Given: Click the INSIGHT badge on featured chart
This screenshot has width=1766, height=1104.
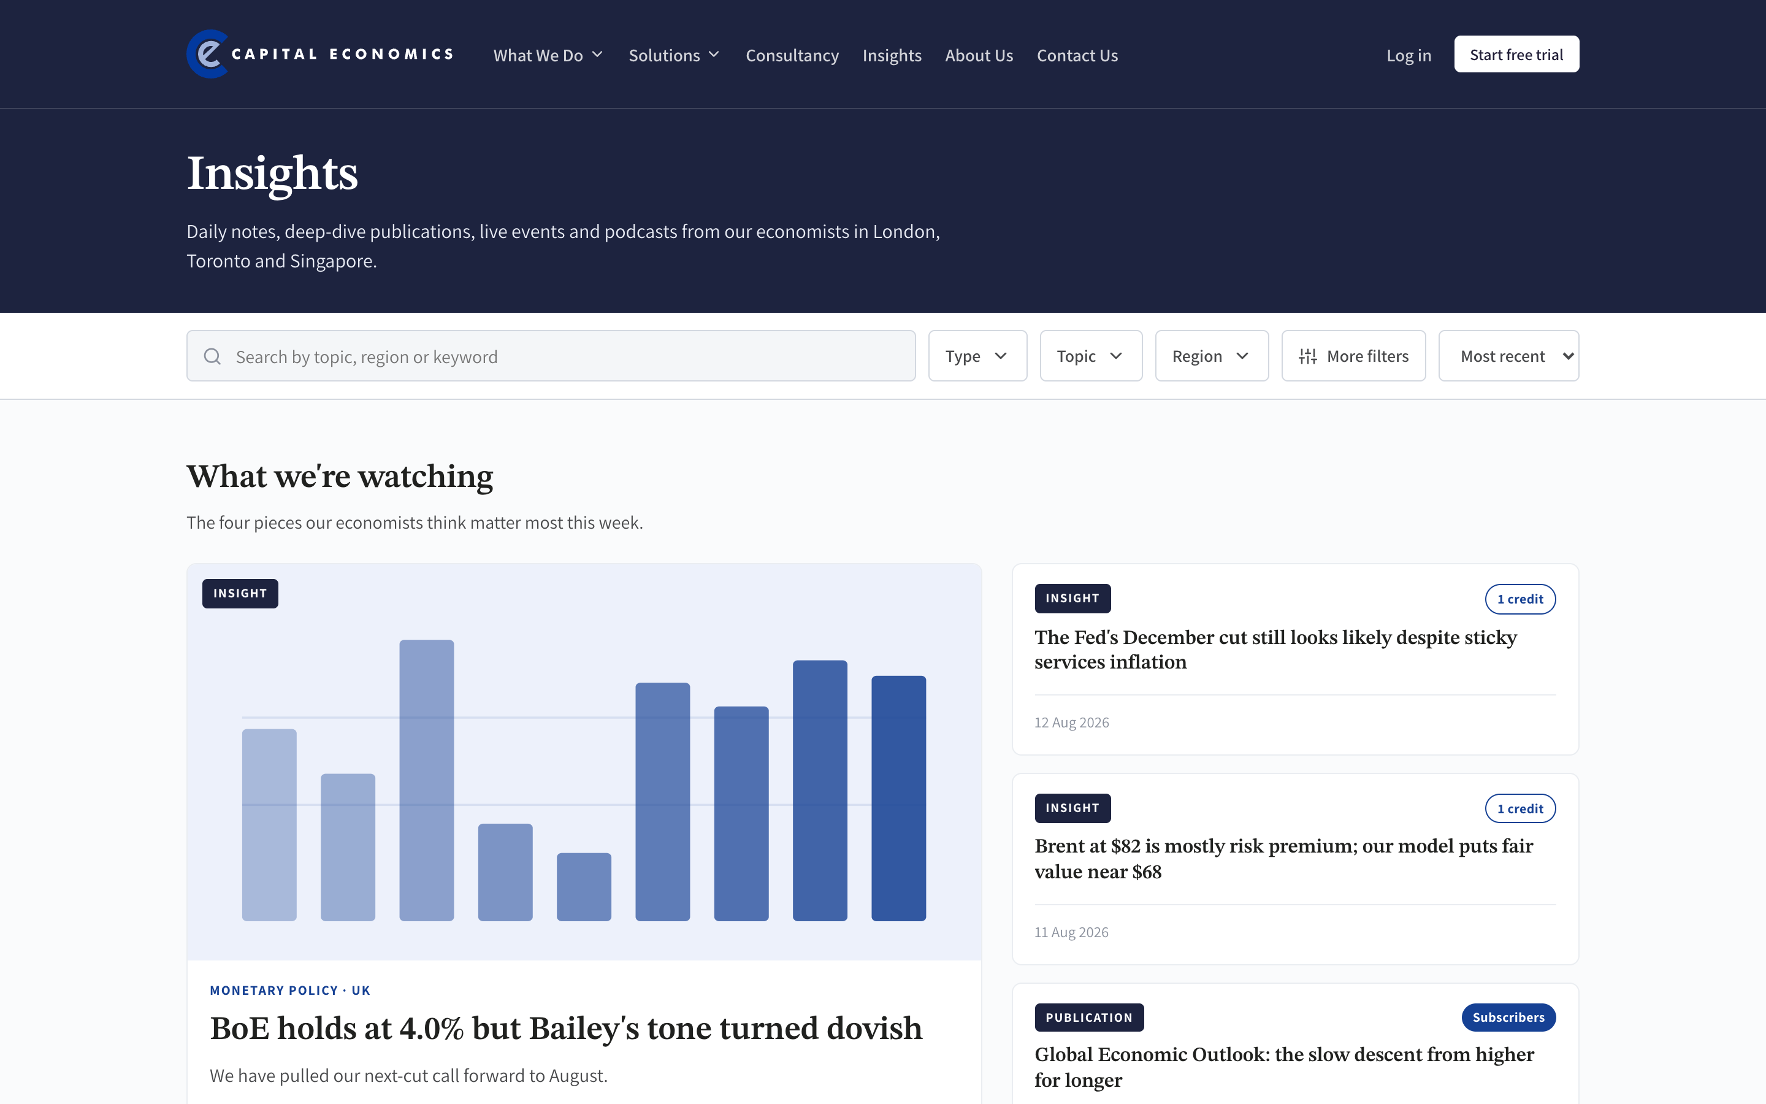Looking at the screenshot, I should coord(240,594).
